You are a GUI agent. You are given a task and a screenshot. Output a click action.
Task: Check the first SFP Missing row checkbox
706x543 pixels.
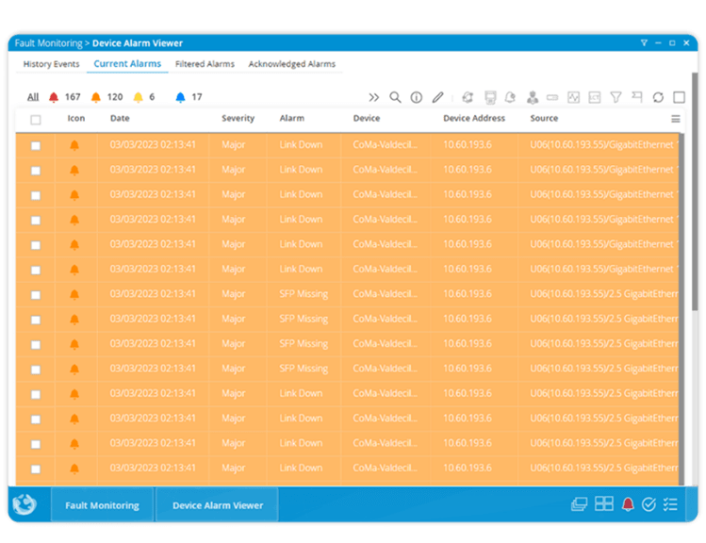click(36, 295)
